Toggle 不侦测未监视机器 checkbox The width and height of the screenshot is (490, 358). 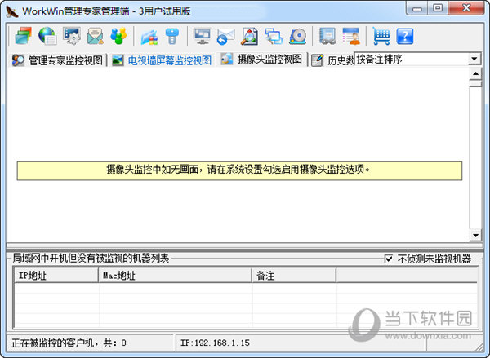pyautogui.click(x=389, y=259)
